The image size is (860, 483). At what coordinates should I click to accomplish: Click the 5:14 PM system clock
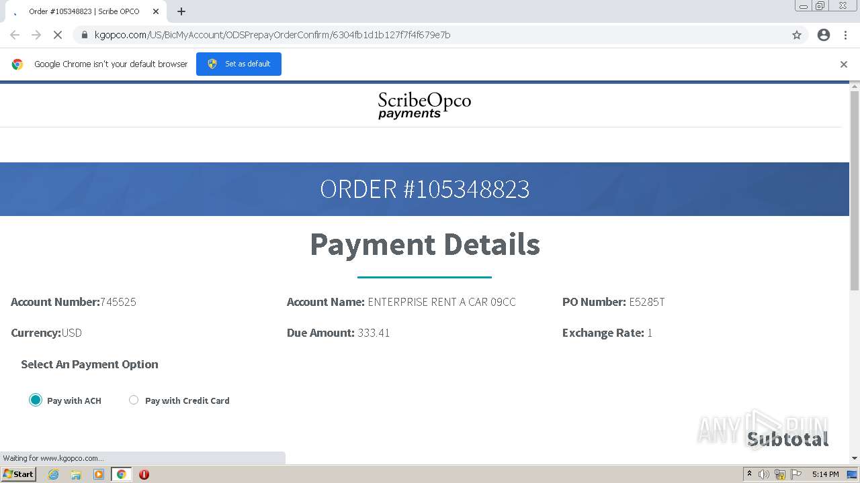coord(825,474)
